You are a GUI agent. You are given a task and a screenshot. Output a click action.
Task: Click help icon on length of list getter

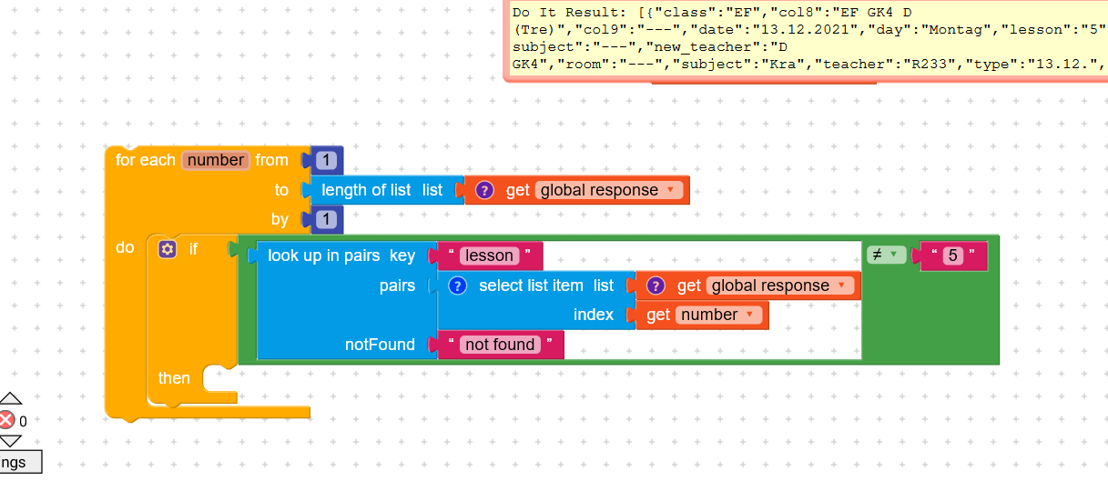(485, 190)
